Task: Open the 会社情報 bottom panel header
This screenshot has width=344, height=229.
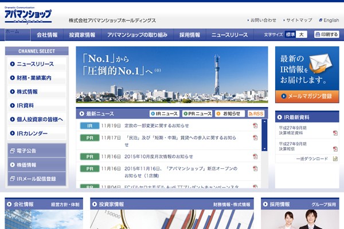Action: click(44, 204)
